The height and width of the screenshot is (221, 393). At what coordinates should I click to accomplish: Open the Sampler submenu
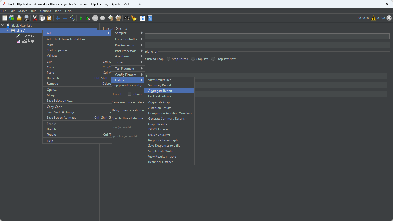point(128,33)
